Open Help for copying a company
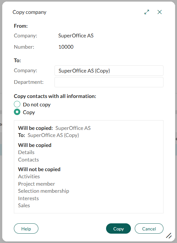The width and height of the screenshot is (177, 243). [x=26, y=228]
